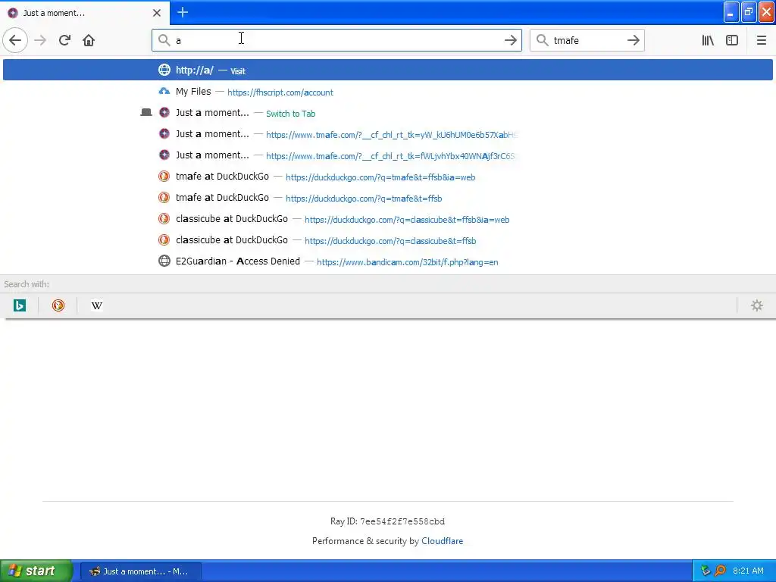This screenshot has height=582, width=776.
Task: Click the forward arrow navigation button
Action: click(x=40, y=40)
